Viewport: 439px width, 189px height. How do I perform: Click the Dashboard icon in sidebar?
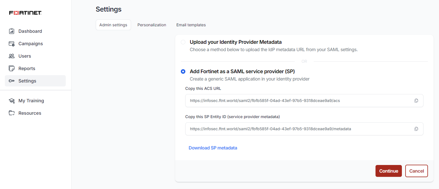[12, 31]
